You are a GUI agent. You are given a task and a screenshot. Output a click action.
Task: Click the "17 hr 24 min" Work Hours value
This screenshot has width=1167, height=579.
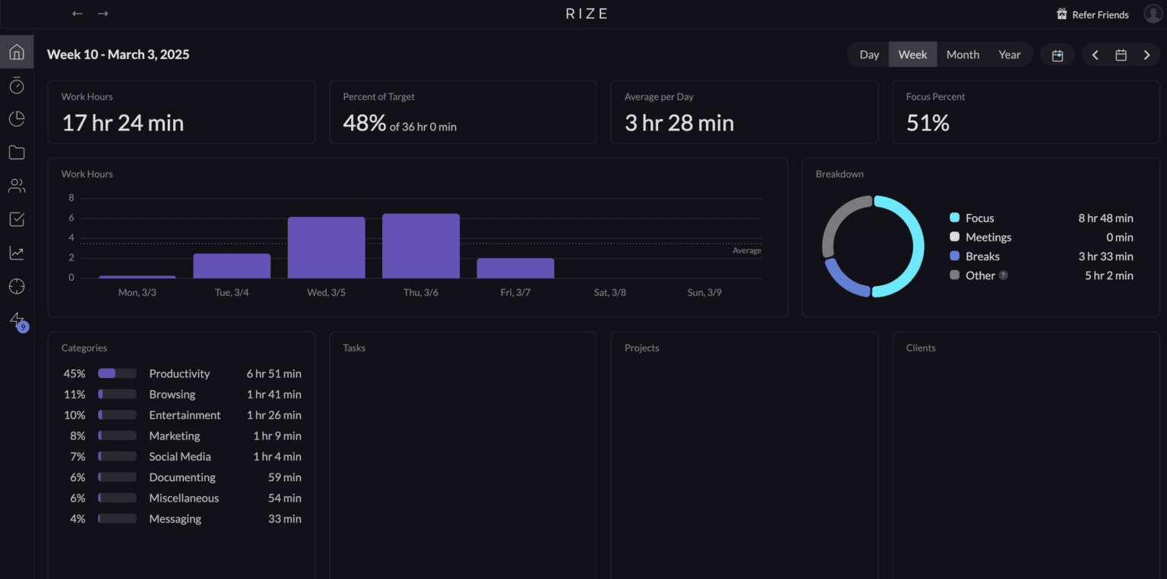[x=123, y=123]
